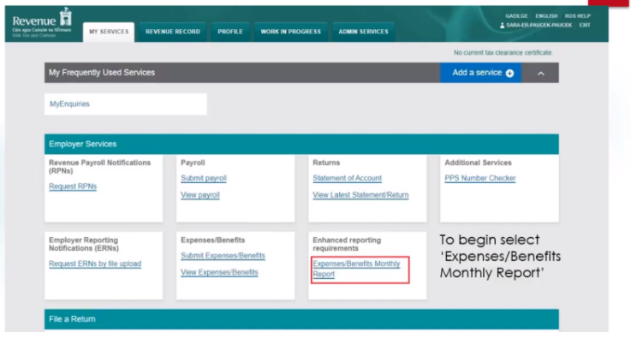Launch the PPS Number Checker
This screenshot has height=350, width=631.
coord(478,178)
